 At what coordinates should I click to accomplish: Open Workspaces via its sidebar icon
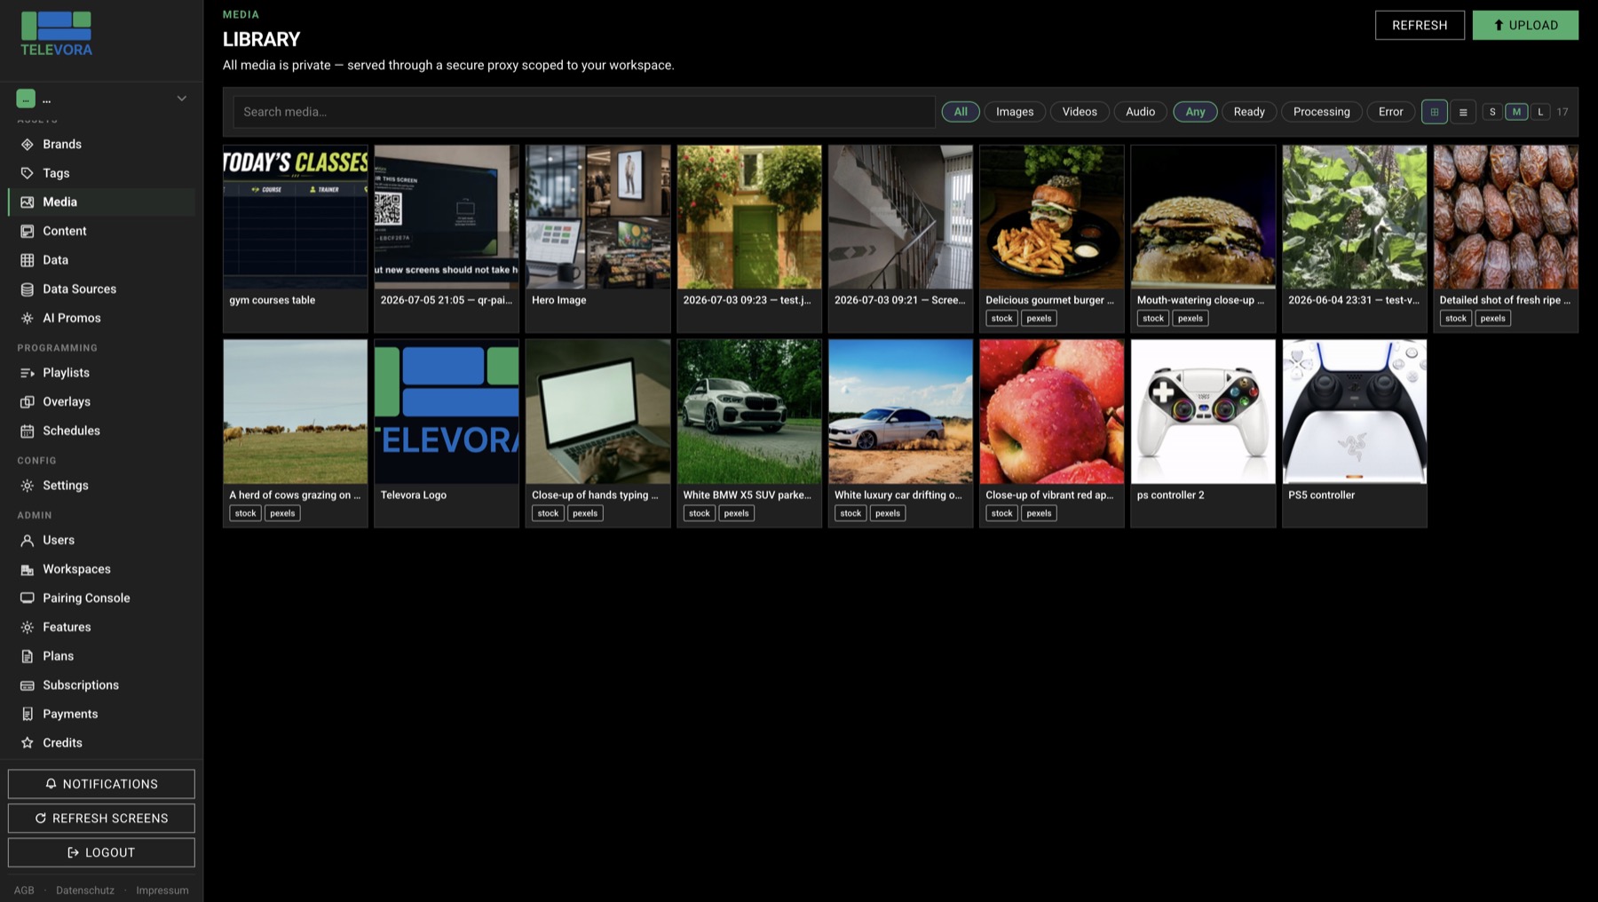tap(28, 569)
